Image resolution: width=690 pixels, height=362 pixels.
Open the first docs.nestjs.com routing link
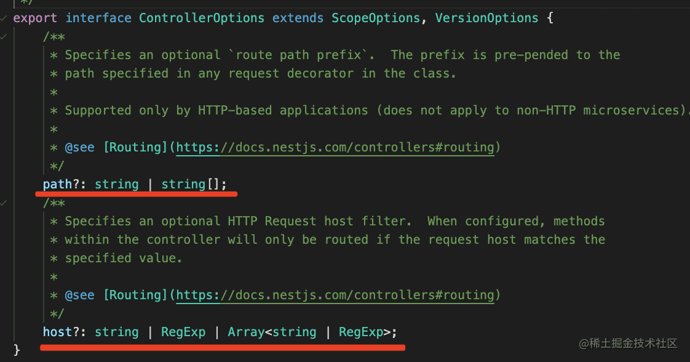coord(335,148)
